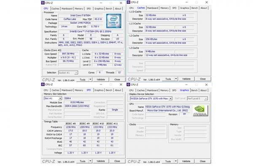The image size is (253, 166).
Task: Click CPU-Z app icon in Graphics window title
Action: (x=128, y=84)
